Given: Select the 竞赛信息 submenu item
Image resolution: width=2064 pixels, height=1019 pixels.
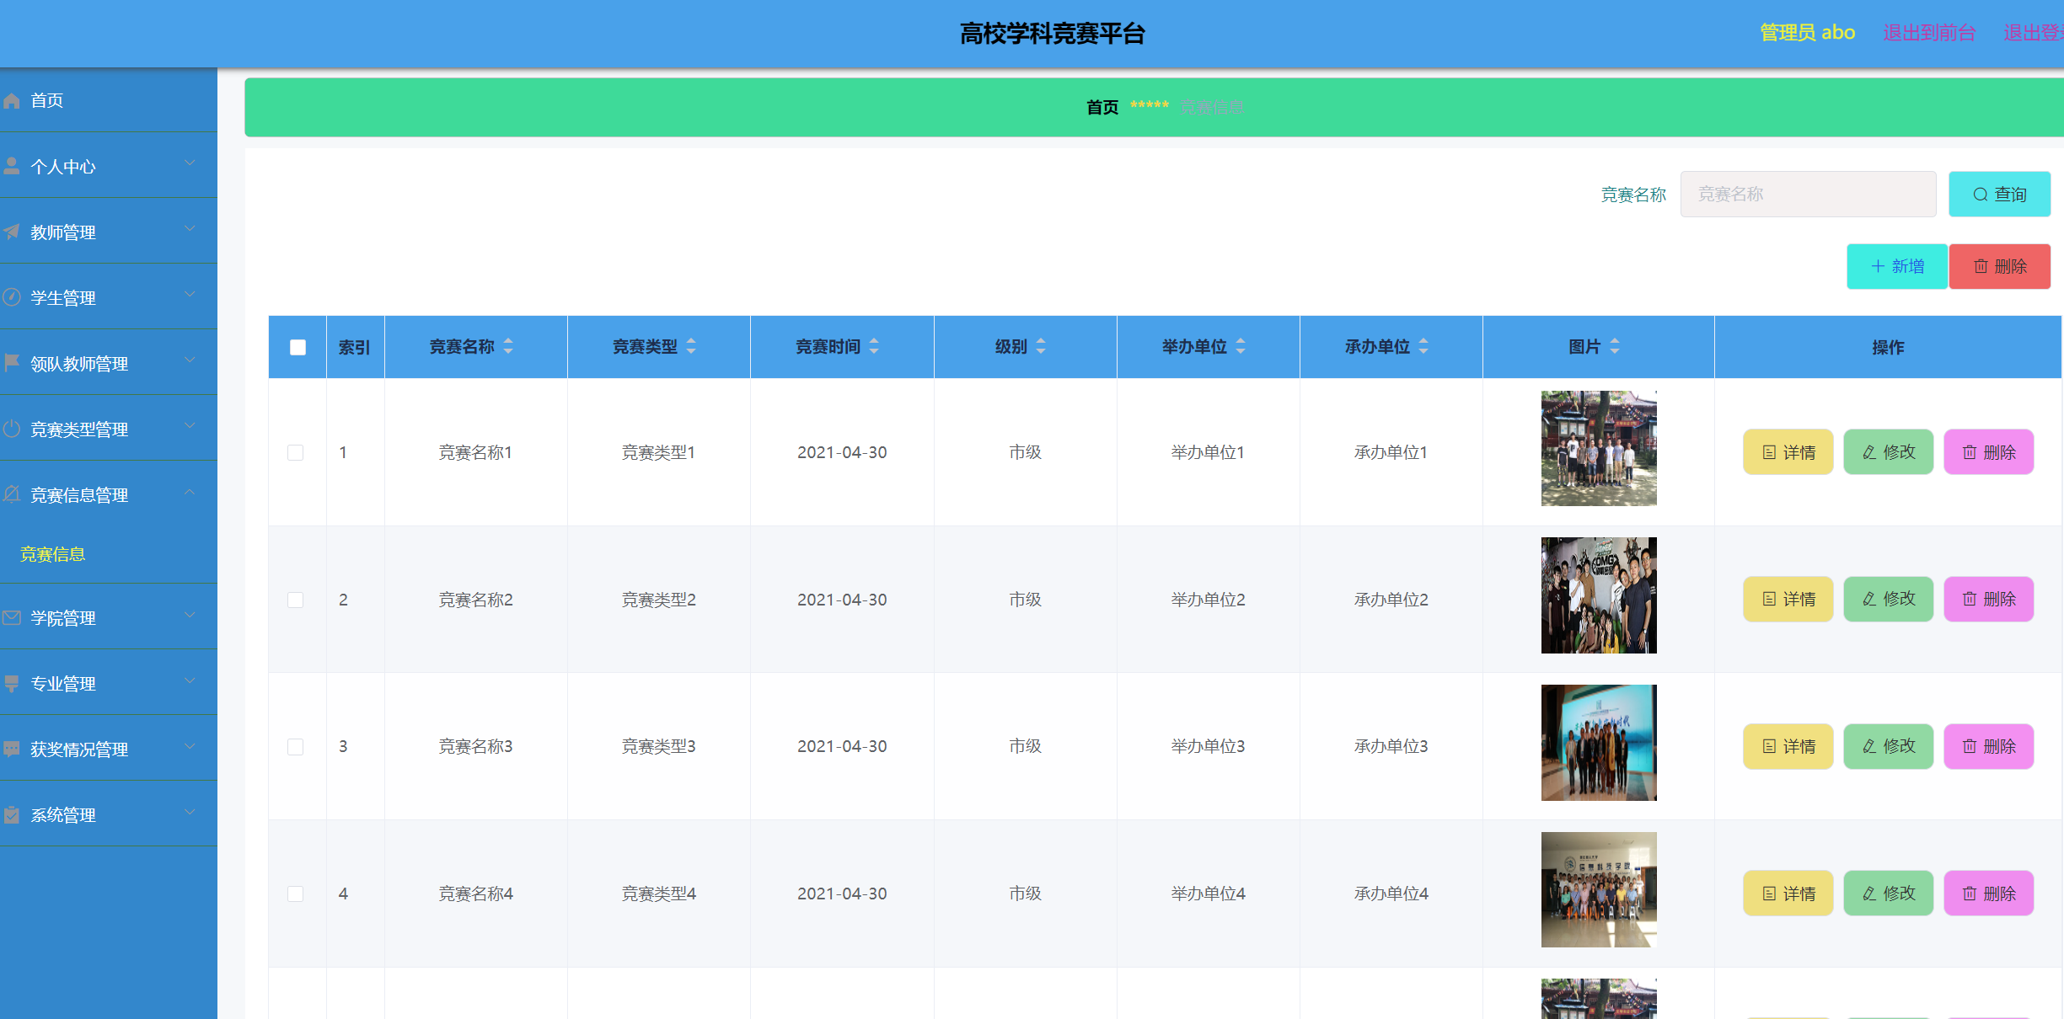Looking at the screenshot, I should [53, 554].
